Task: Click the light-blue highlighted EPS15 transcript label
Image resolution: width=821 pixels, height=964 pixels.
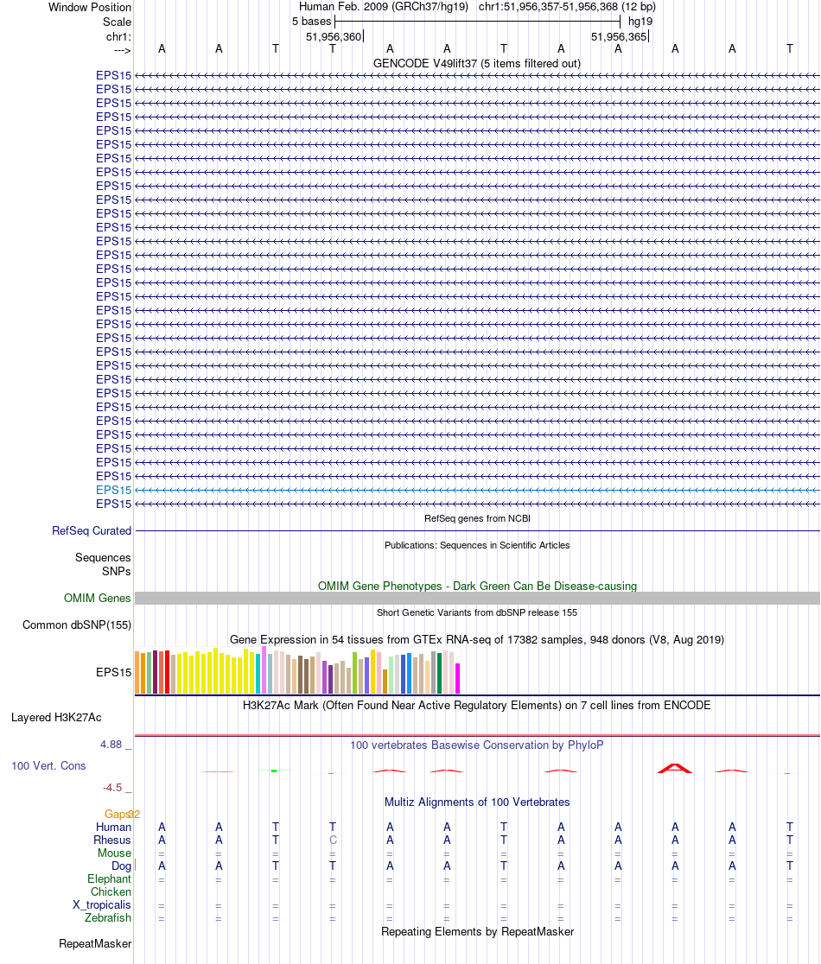Action: click(114, 490)
